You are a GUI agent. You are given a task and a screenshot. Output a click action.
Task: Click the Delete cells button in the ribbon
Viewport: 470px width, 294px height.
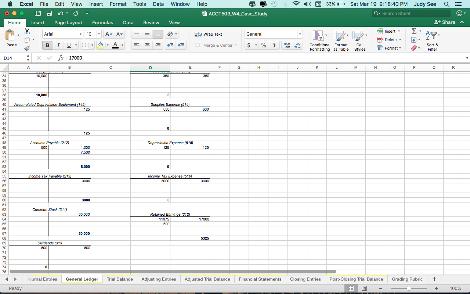click(389, 40)
